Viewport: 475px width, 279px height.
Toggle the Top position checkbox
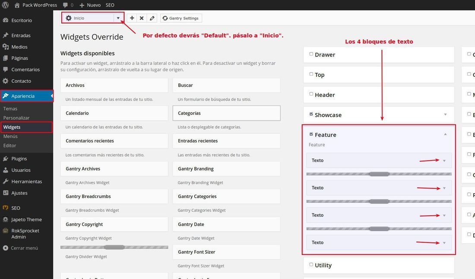coord(311,74)
